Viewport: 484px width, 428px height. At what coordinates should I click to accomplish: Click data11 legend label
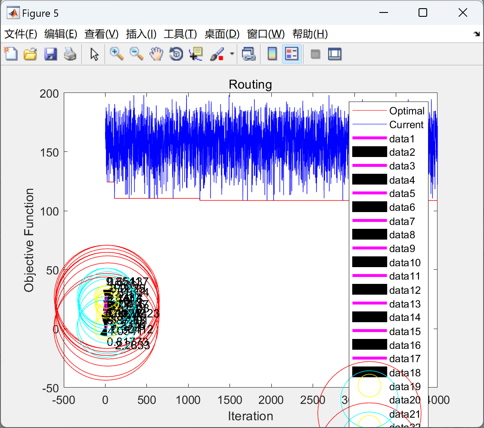click(x=405, y=276)
